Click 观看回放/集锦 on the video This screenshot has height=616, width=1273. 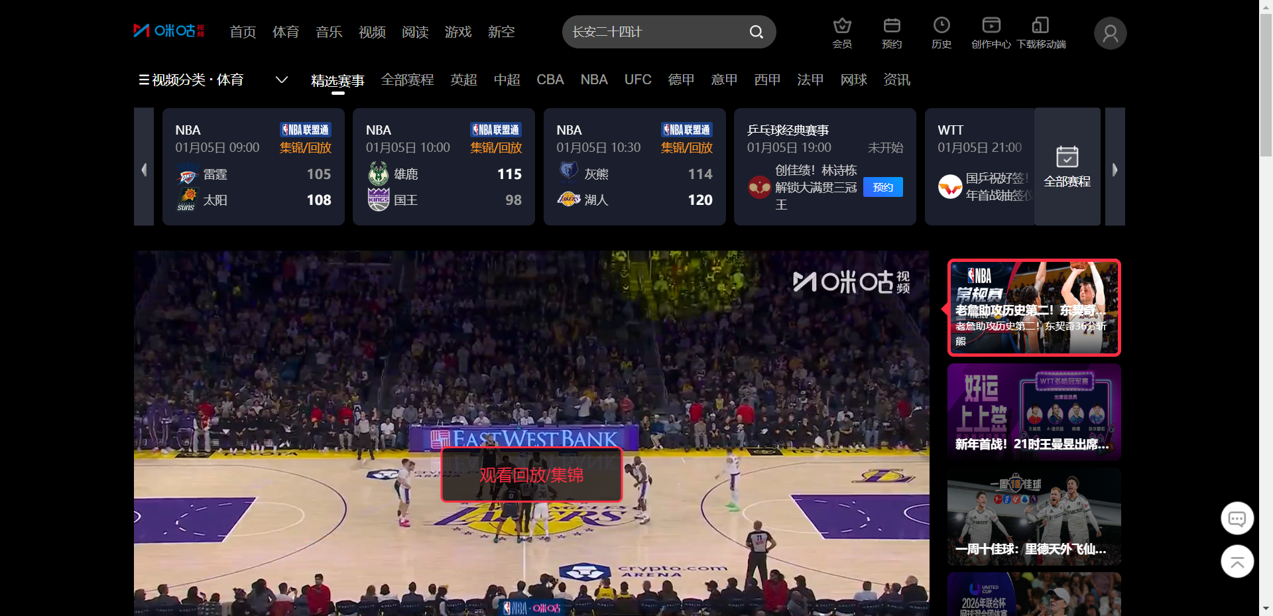coord(532,475)
